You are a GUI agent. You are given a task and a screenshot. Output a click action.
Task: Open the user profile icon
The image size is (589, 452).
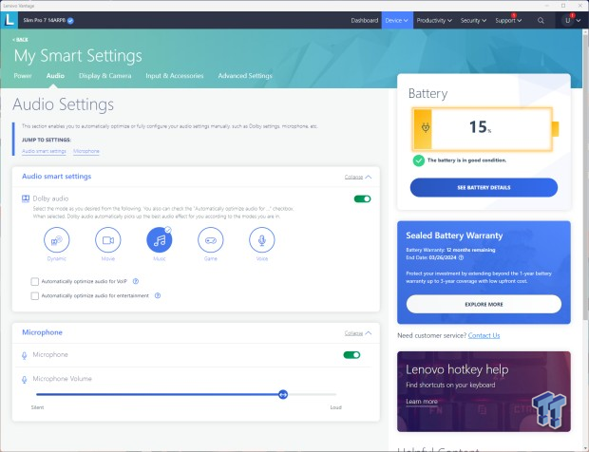pos(567,21)
